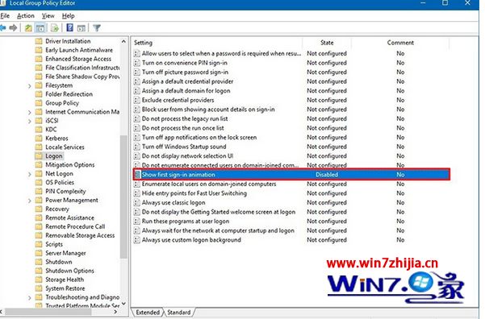Screen dimensions: 485x319
Task: Expand the Filesystem tree node
Action: 30,86
